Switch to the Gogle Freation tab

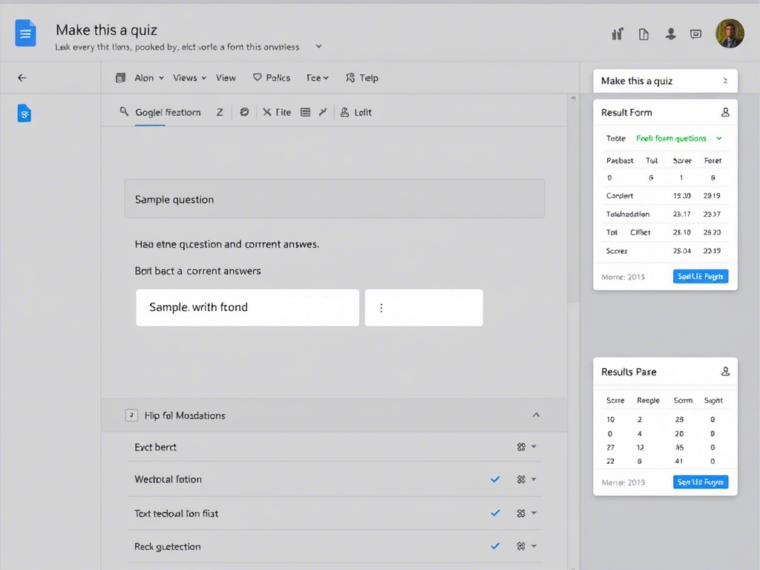point(168,112)
